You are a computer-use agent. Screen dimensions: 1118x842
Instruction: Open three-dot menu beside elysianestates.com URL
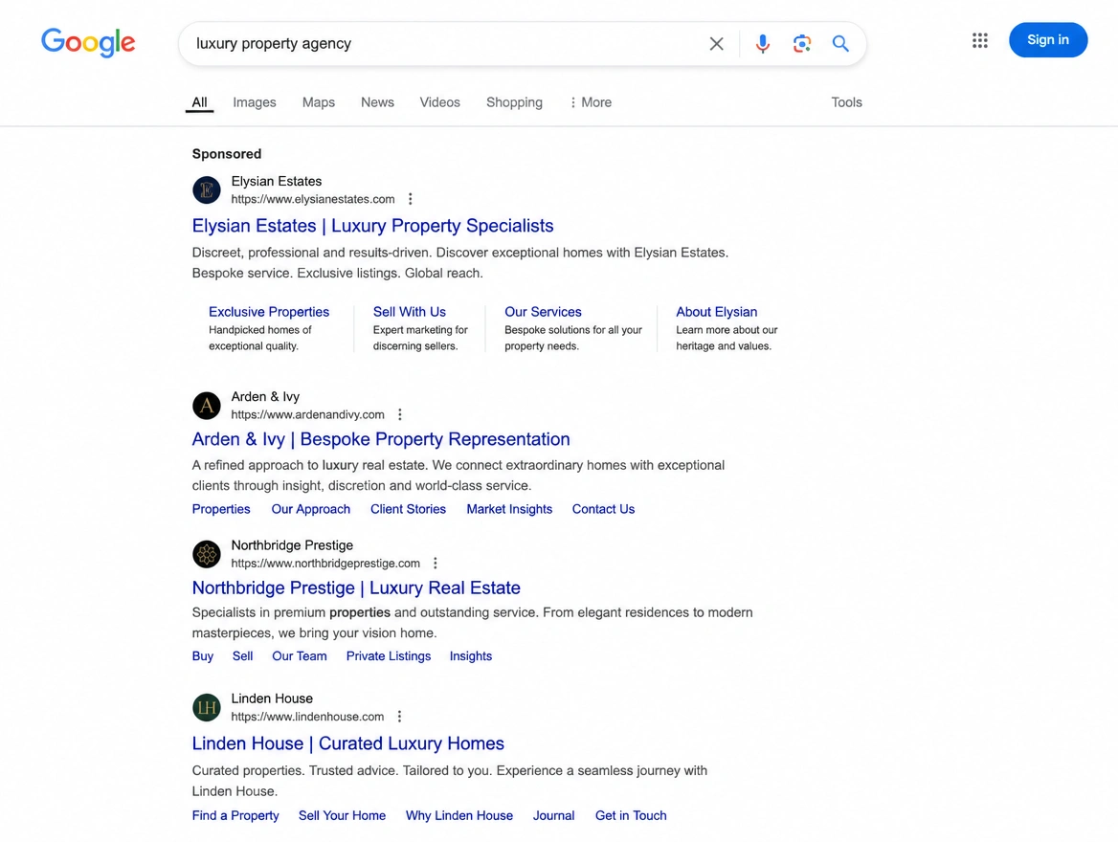(410, 199)
